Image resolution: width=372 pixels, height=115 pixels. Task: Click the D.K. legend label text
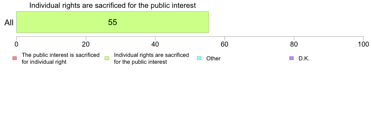[x=304, y=58]
